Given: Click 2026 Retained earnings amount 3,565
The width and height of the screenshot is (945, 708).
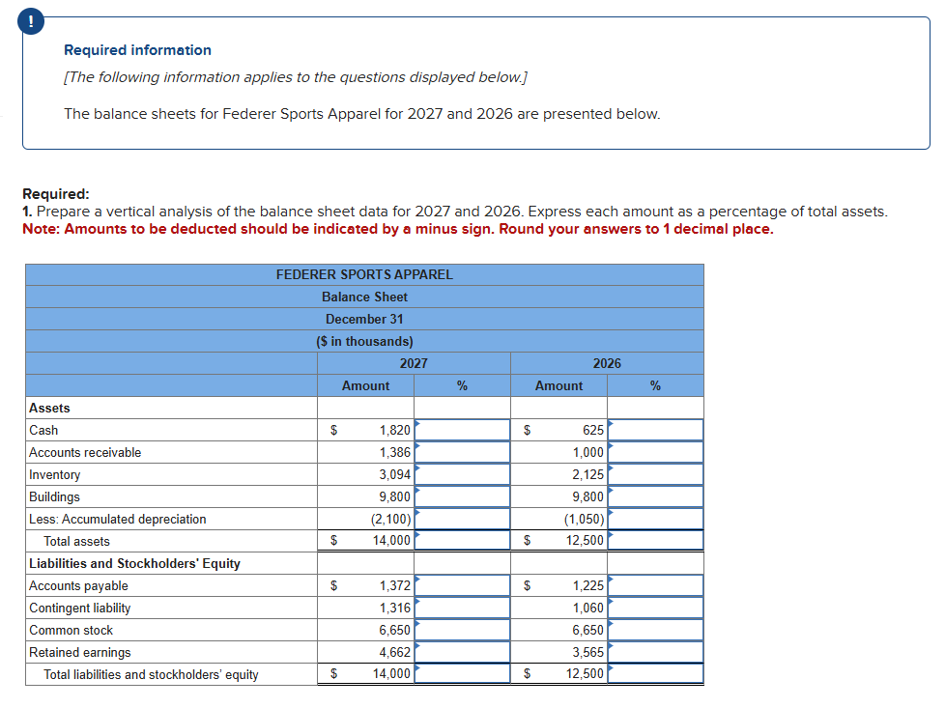Looking at the screenshot, I should click(587, 653).
